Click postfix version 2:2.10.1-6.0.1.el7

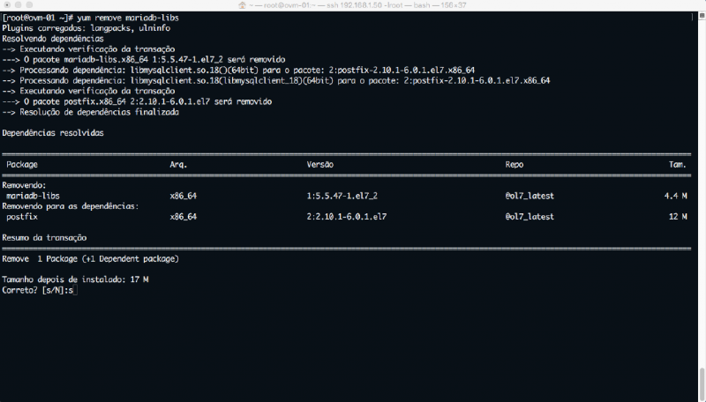[x=346, y=216]
